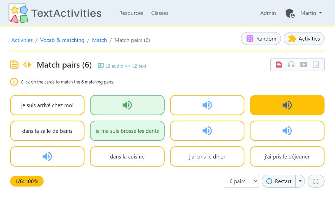Click the 'Match pairs (6)' heading
Viewport: 335px width, 197px height.
[x=64, y=65]
